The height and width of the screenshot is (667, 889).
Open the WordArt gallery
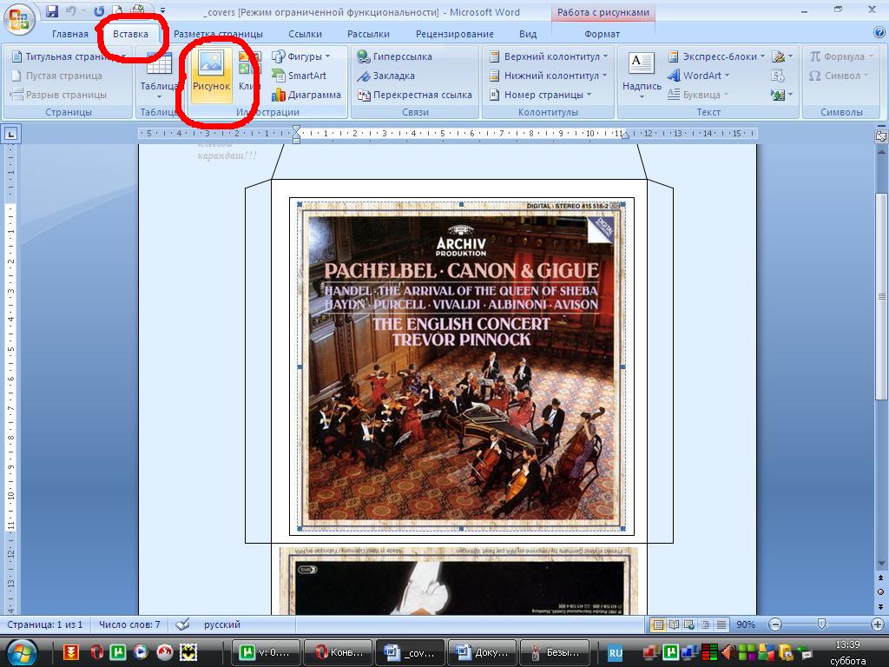click(699, 76)
